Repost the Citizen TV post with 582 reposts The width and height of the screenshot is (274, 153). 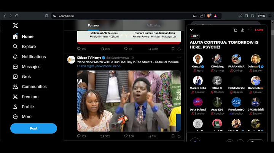[105, 136]
